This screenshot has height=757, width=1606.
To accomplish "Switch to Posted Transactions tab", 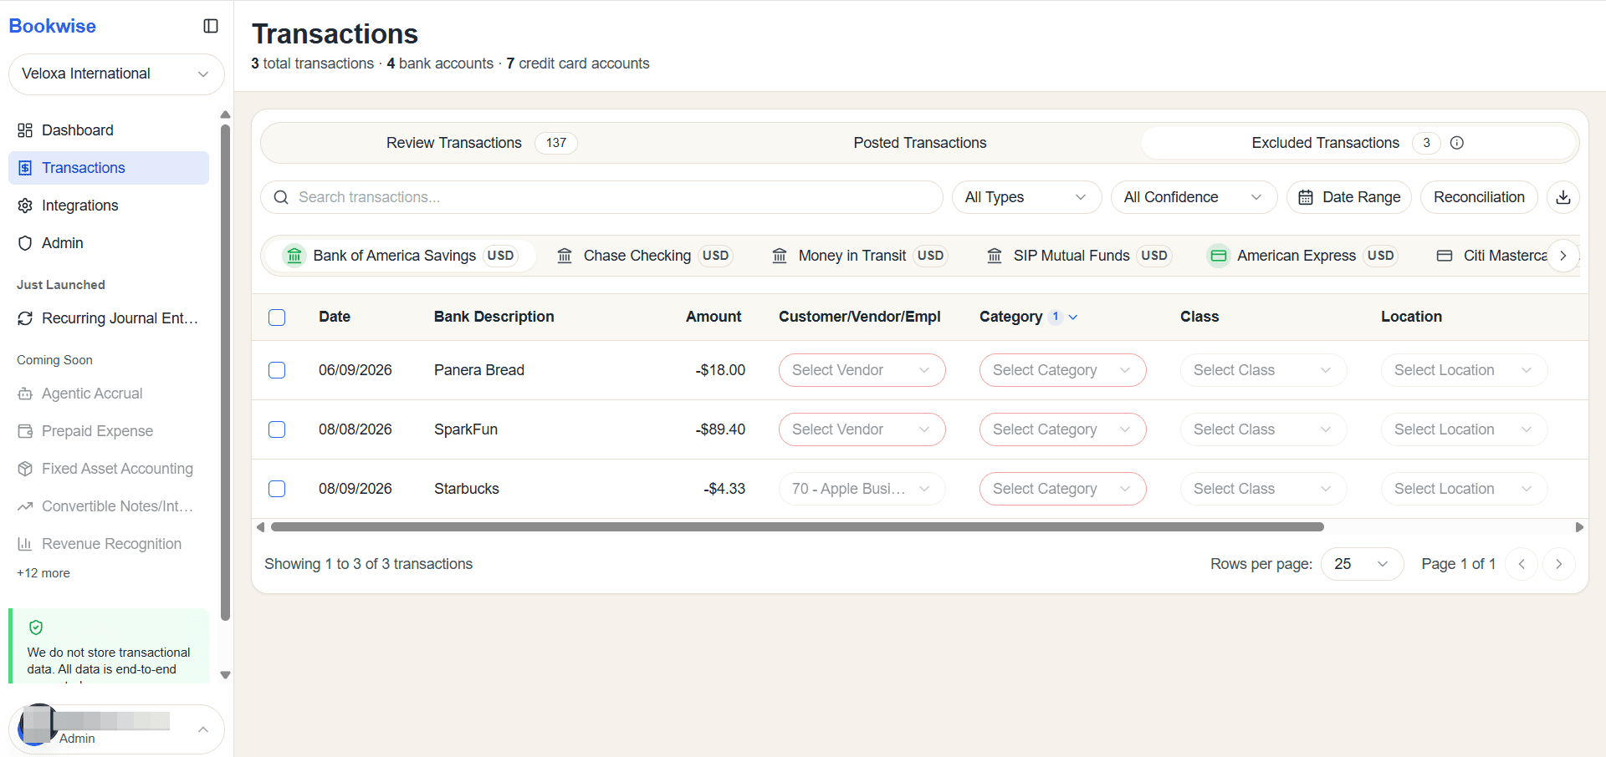I will click(920, 143).
